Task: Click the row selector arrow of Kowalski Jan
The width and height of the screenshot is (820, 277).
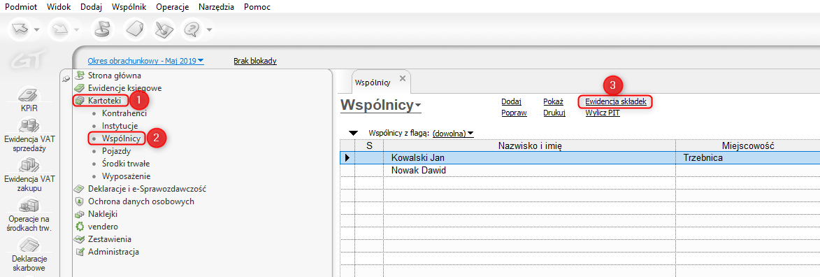Action: tap(347, 157)
